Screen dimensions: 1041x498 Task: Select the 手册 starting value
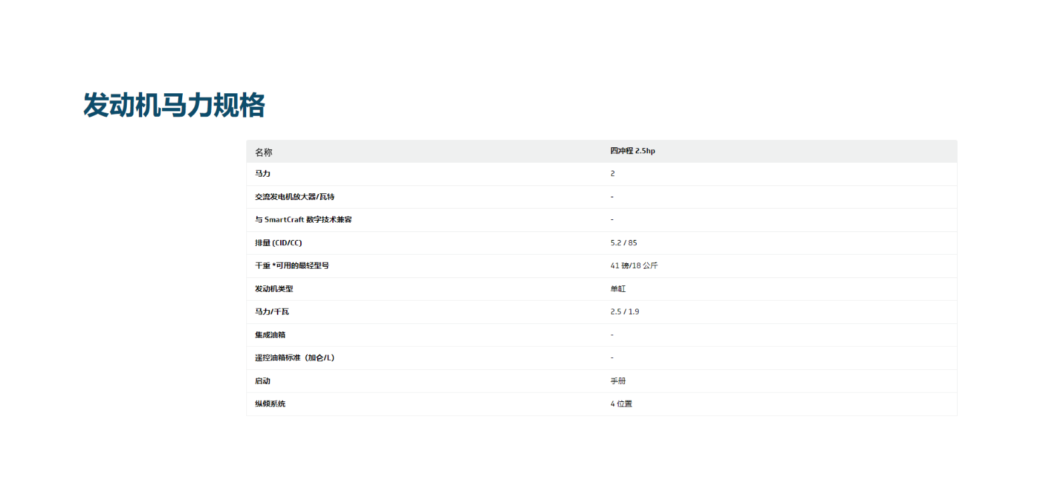coord(618,381)
